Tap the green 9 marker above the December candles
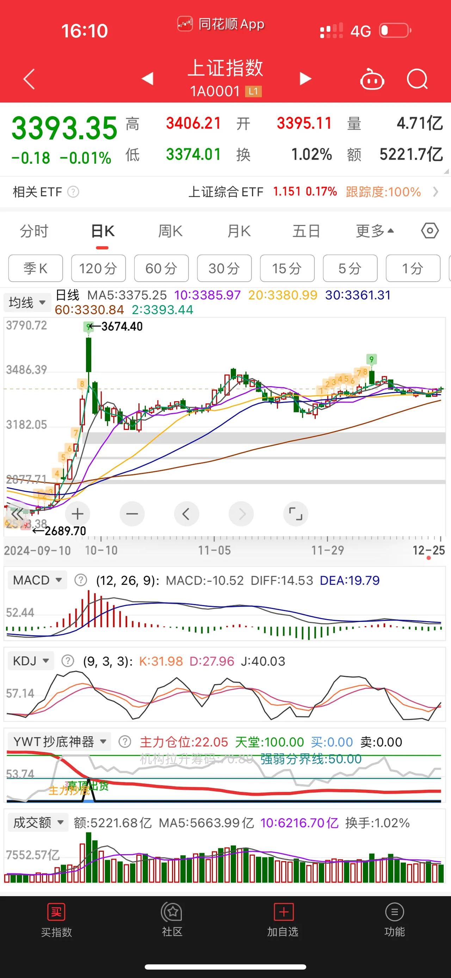The image size is (451, 978). (x=371, y=359)
